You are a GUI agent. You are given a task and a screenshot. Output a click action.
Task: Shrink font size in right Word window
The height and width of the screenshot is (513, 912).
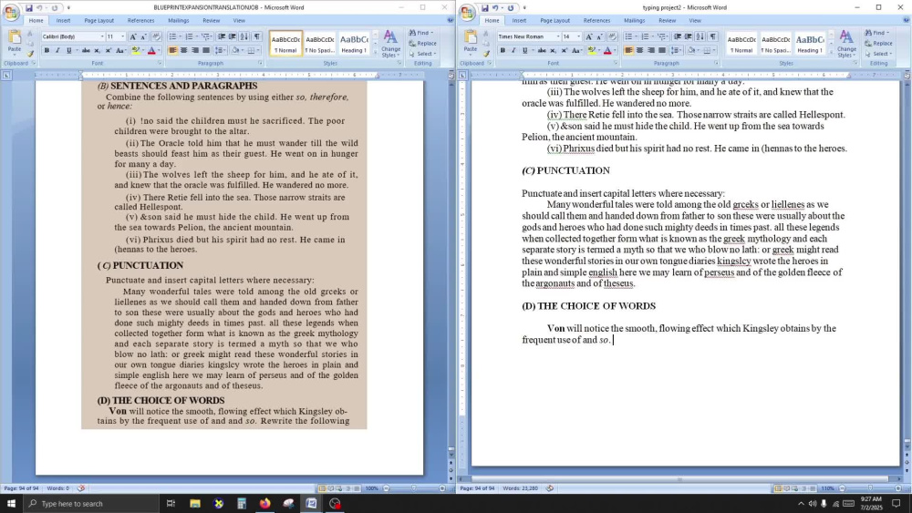click(x=600, y=36)
